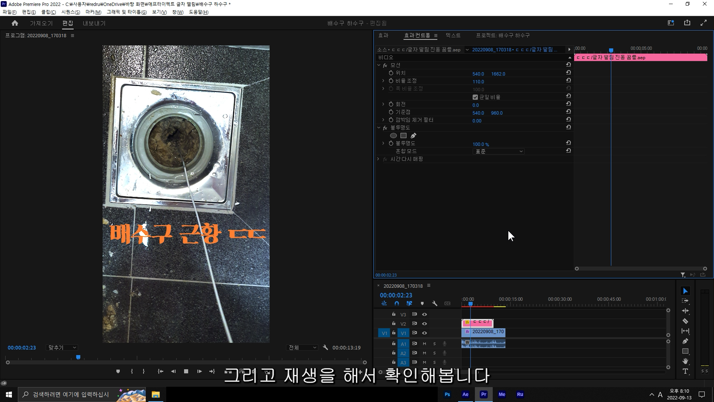Open the Sequence menu
This screenshot has width=714, height=402.
[x=71, y=12]
